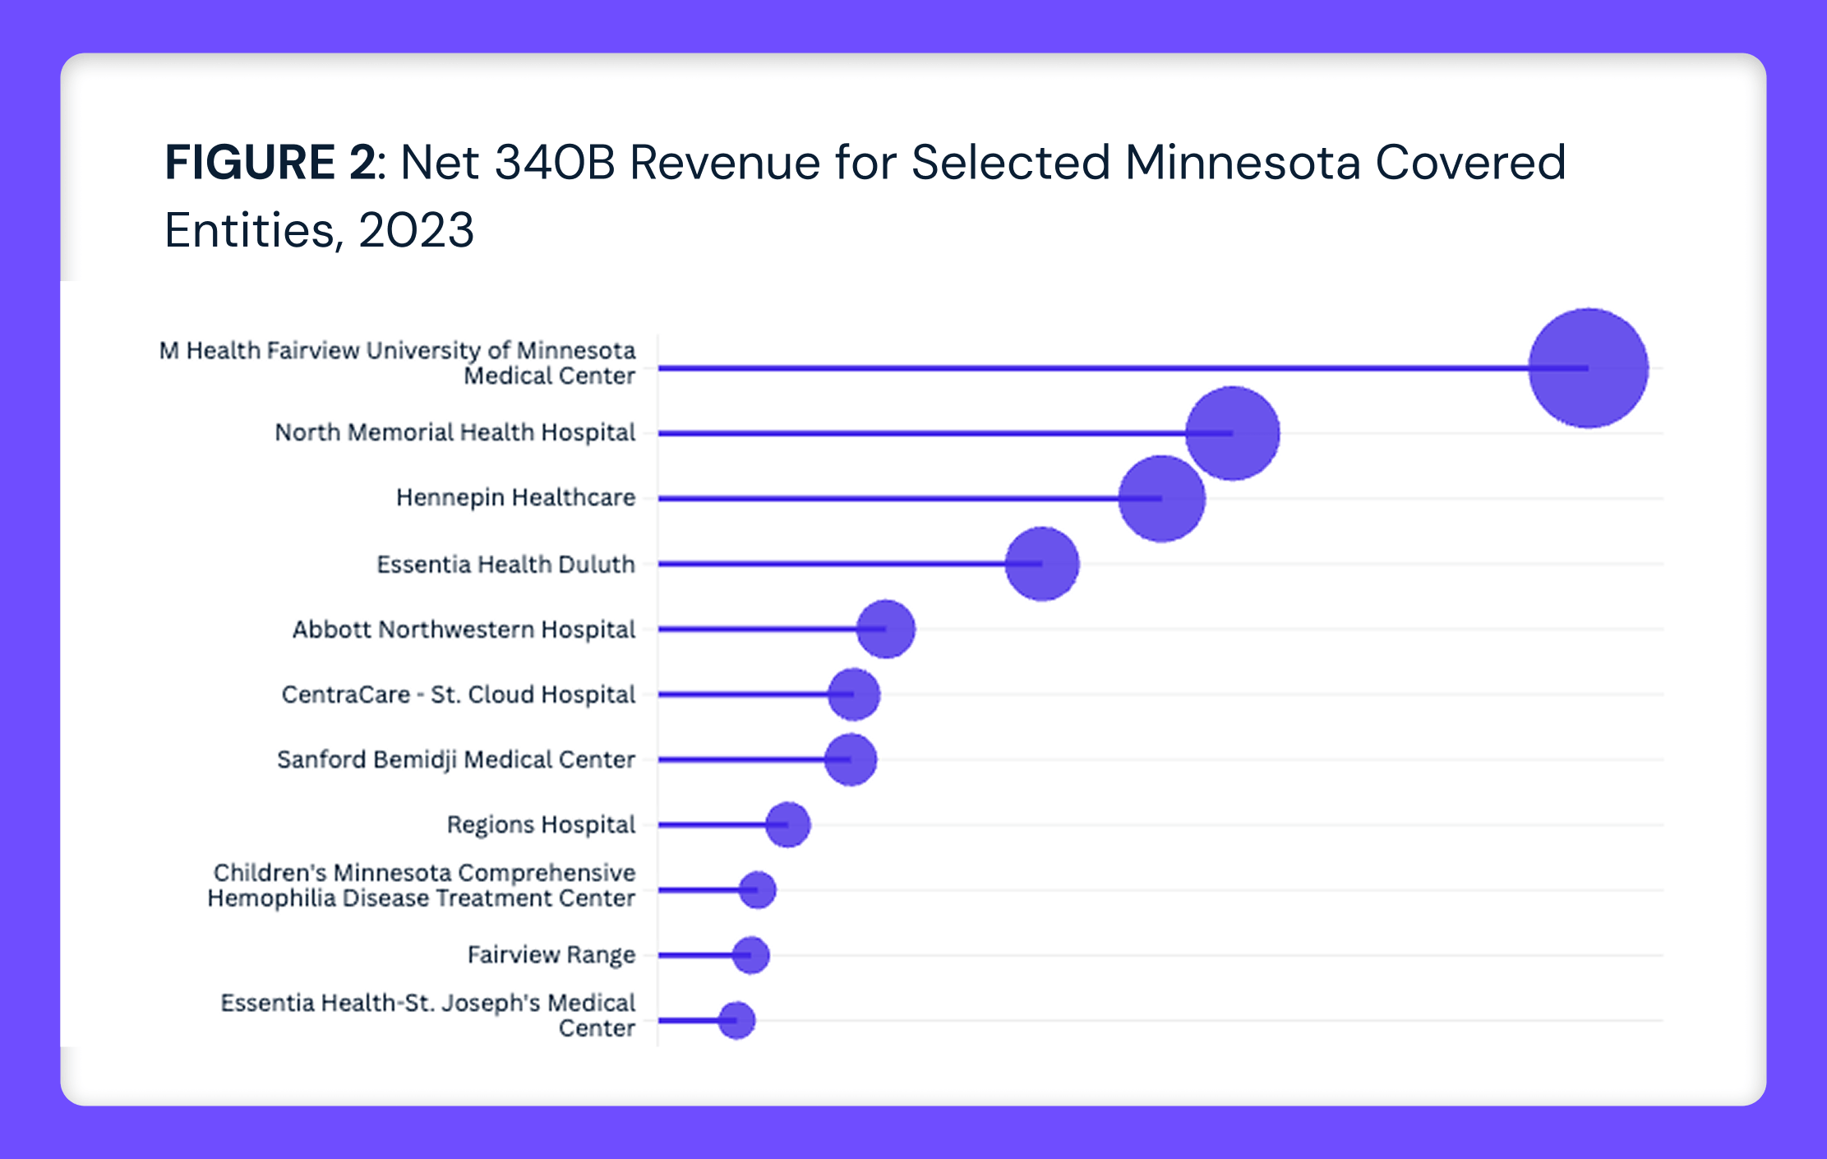This screenshot has height=1159, width=1827.
Task: Select the 'Children's Minnesota Comprehensive' label
Action: 424,872
